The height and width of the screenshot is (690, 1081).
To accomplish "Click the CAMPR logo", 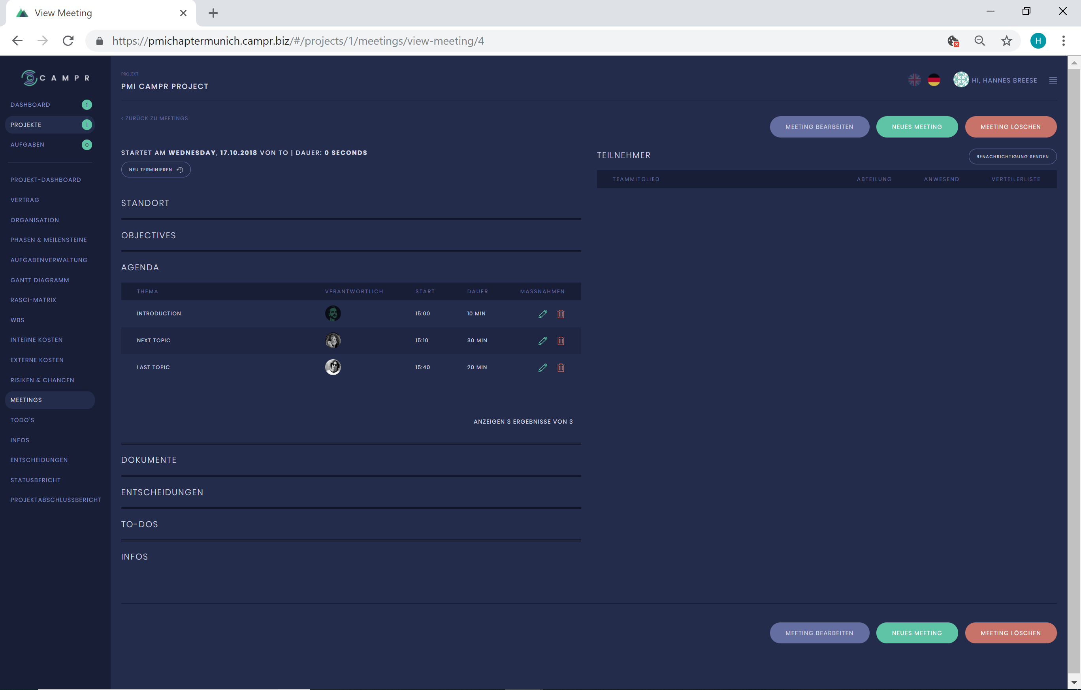I will [56, 78].
